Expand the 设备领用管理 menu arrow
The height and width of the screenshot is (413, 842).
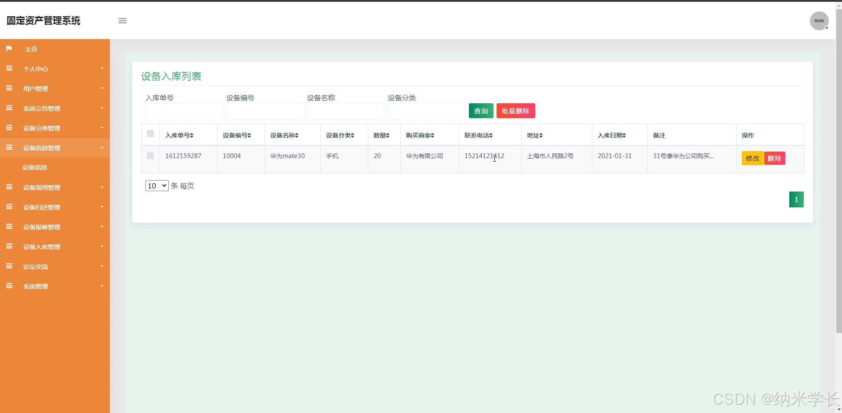(x=102, y=187)
